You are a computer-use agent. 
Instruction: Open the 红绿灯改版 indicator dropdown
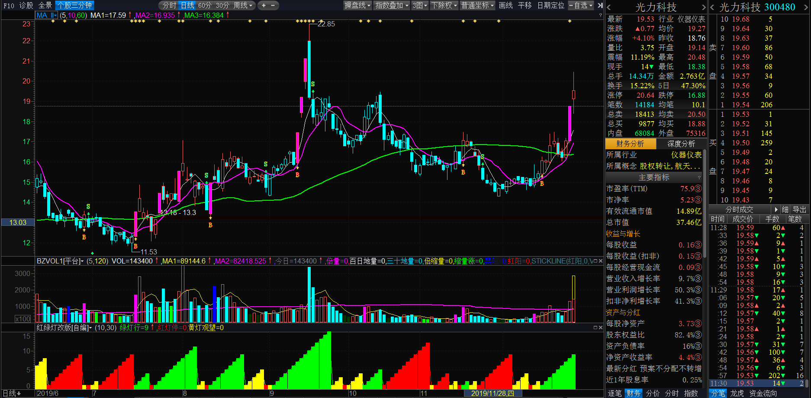(x=64, y=327)
